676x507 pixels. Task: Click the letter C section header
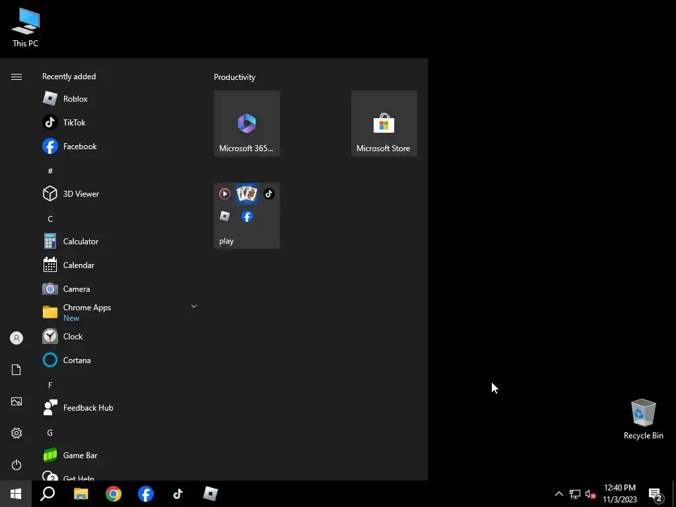tap(50, 219)
